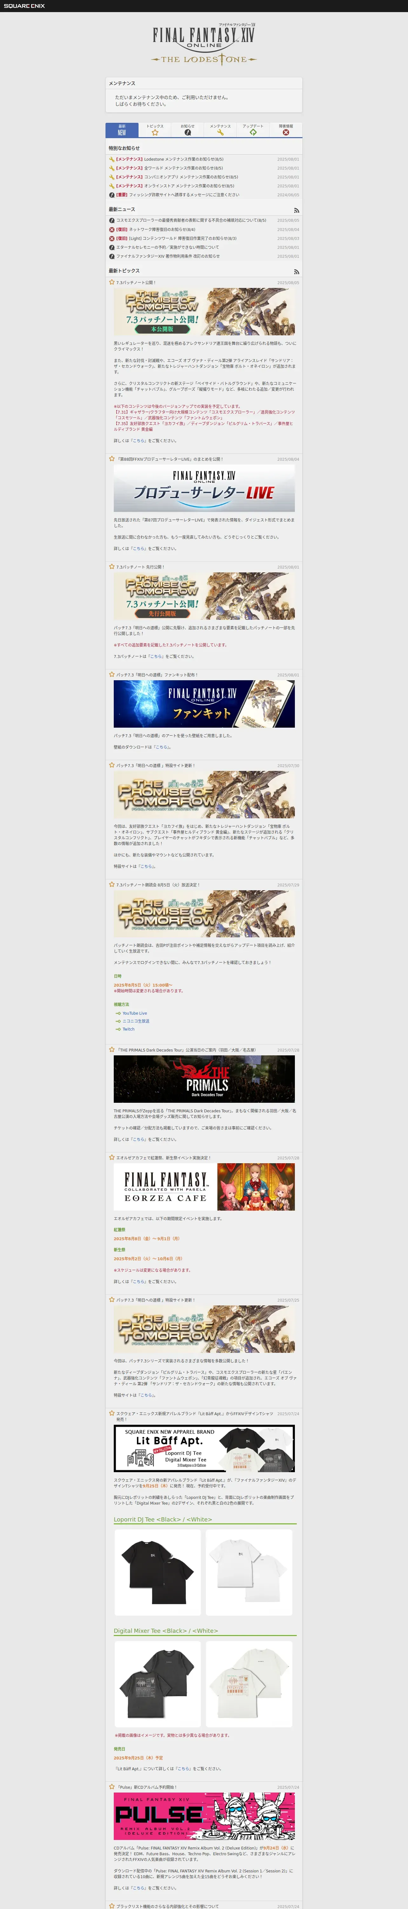The height and width of the screenshot is (1909, 408).
Task: Follow the こちら link in the Pulse album post
Action: pyautogui.click(x=139, y=1888)
